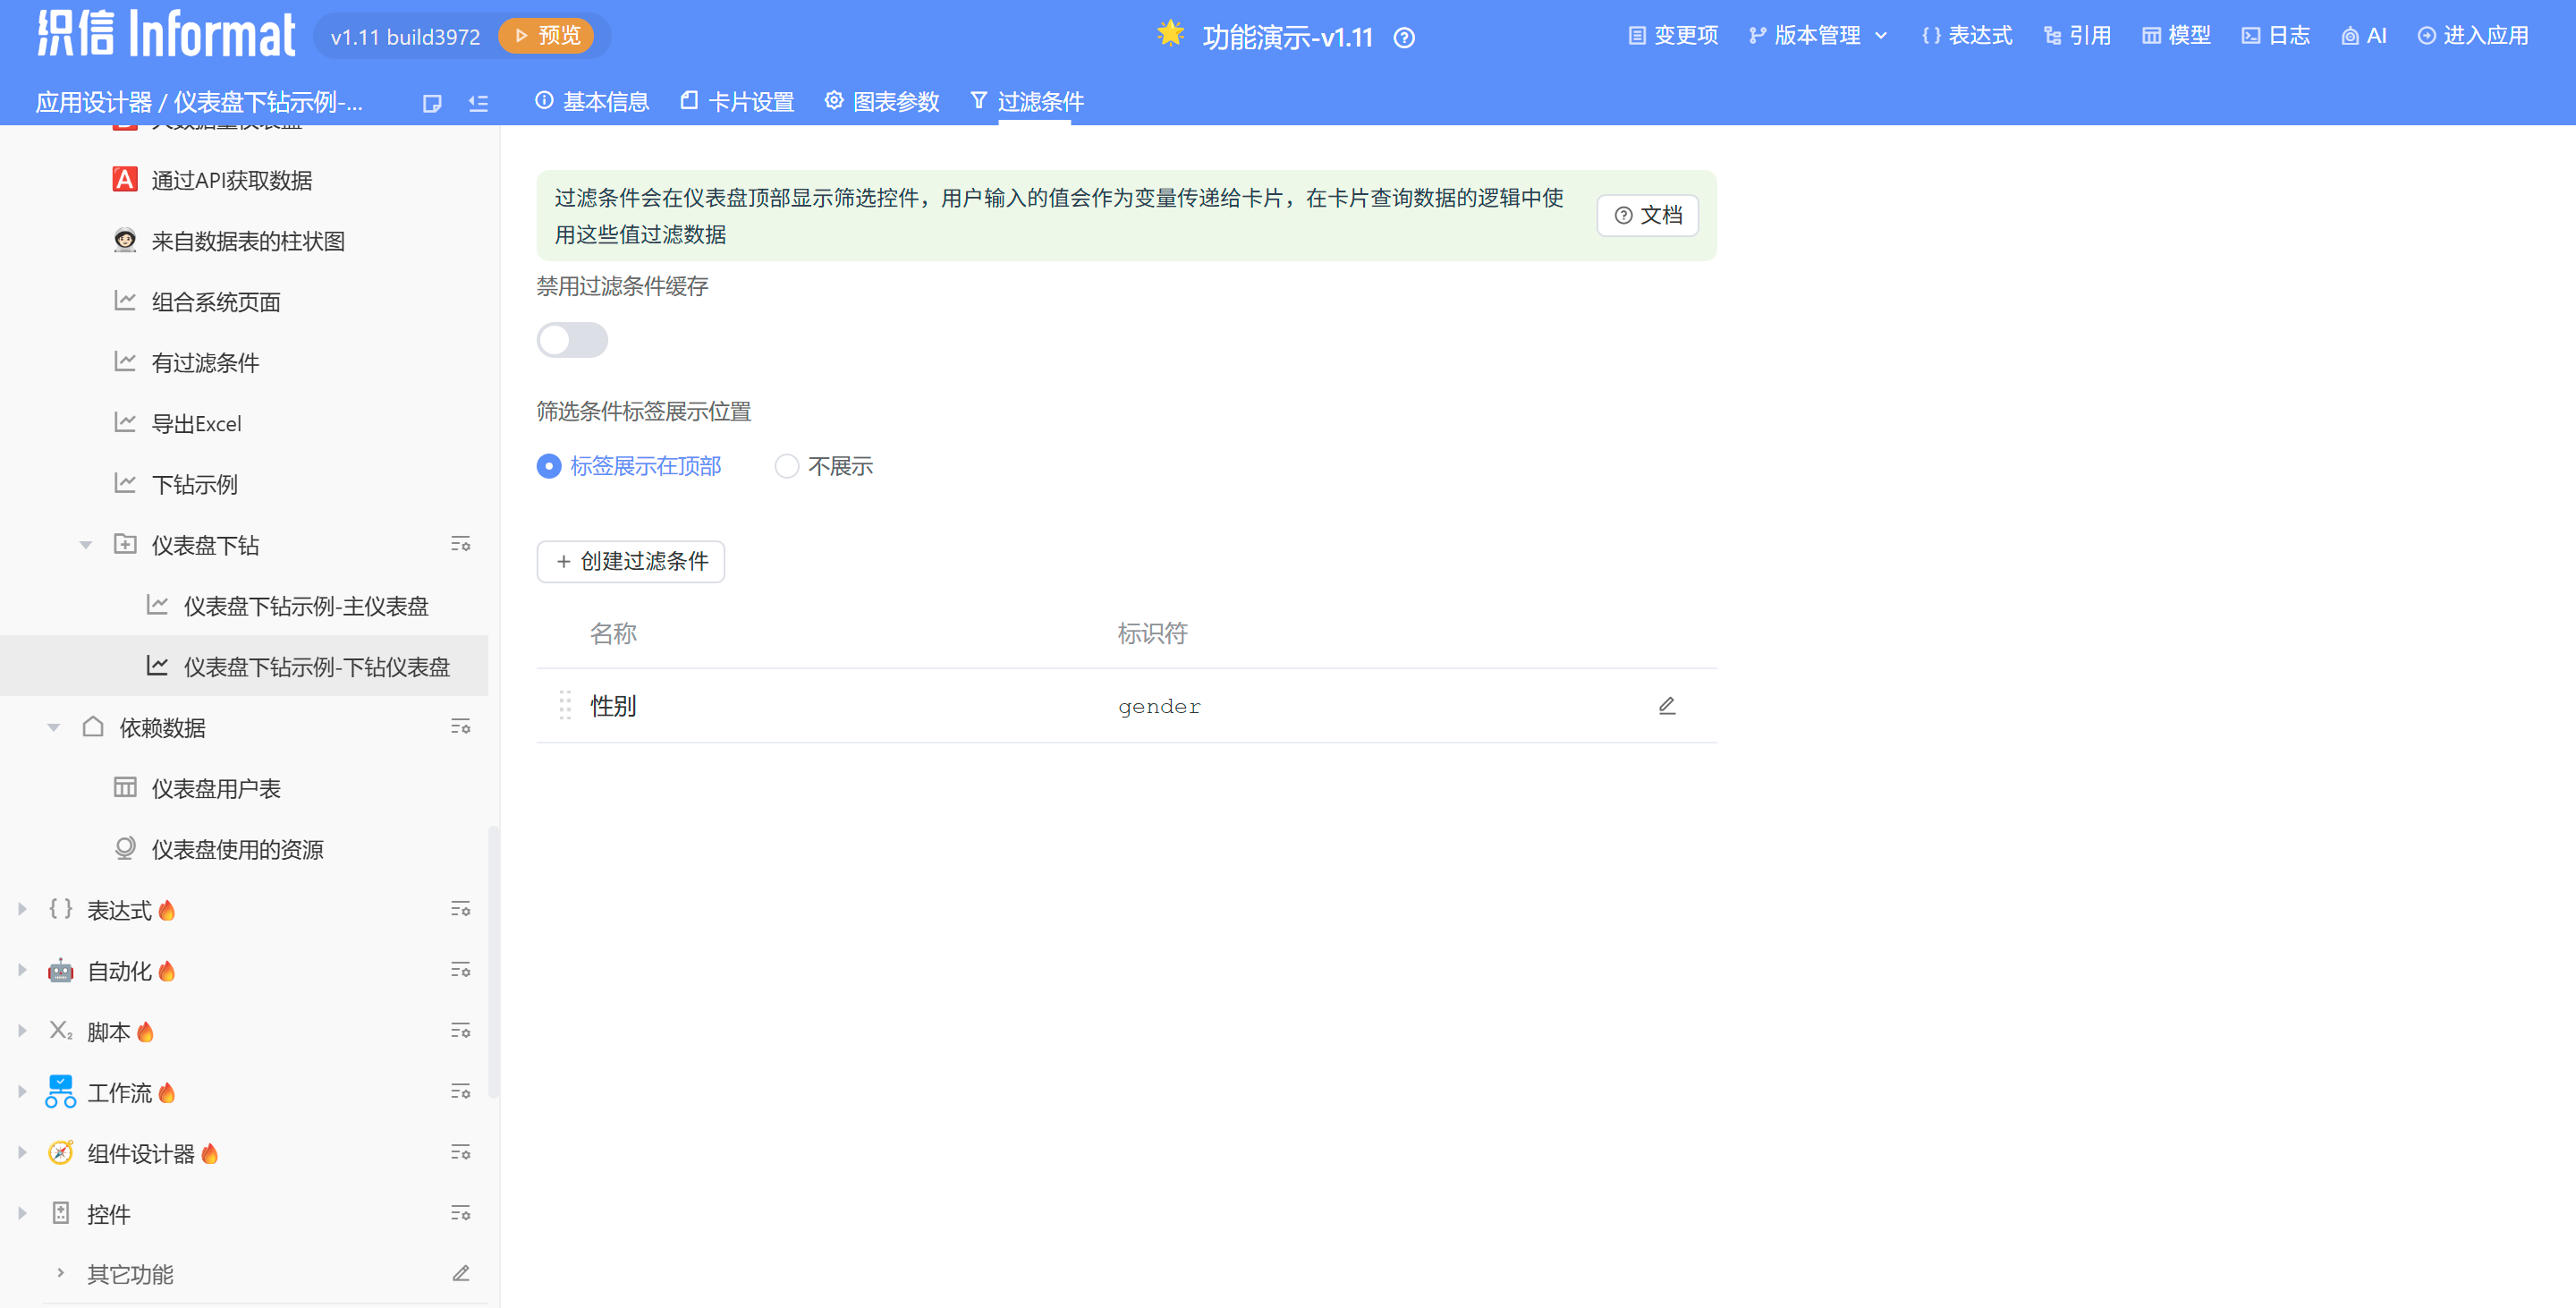This screenshot has height=1308, width=2576.
Task: Click the left sidebar vertical scrollbar
Action: [493, 960]
